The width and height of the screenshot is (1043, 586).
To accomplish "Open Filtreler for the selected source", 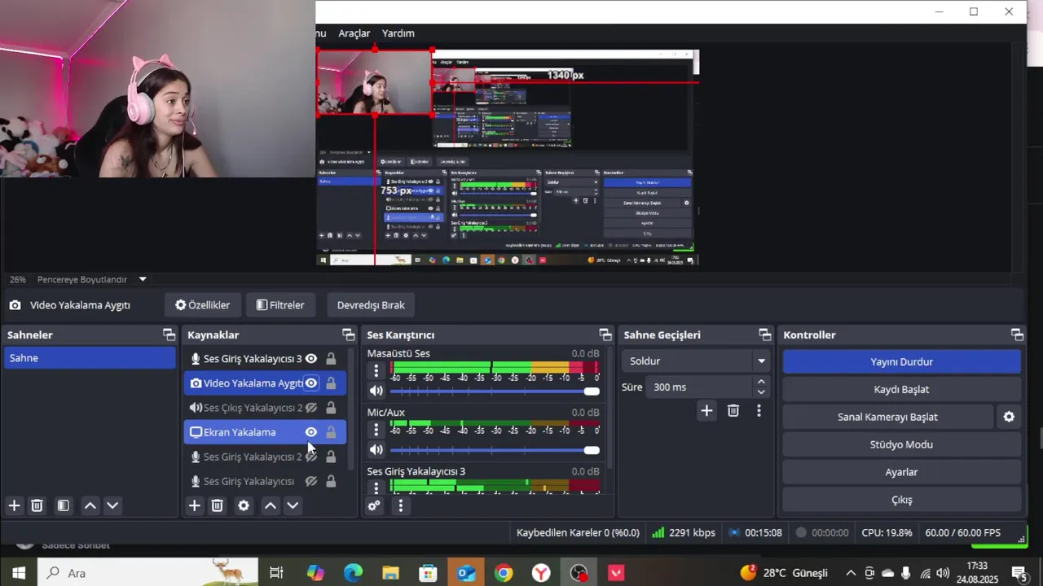I will click(280, 305).
